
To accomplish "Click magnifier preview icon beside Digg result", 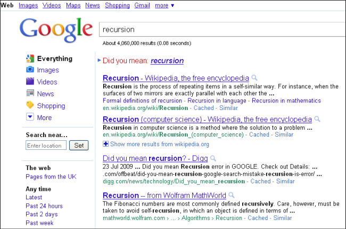I will point(213,158).
